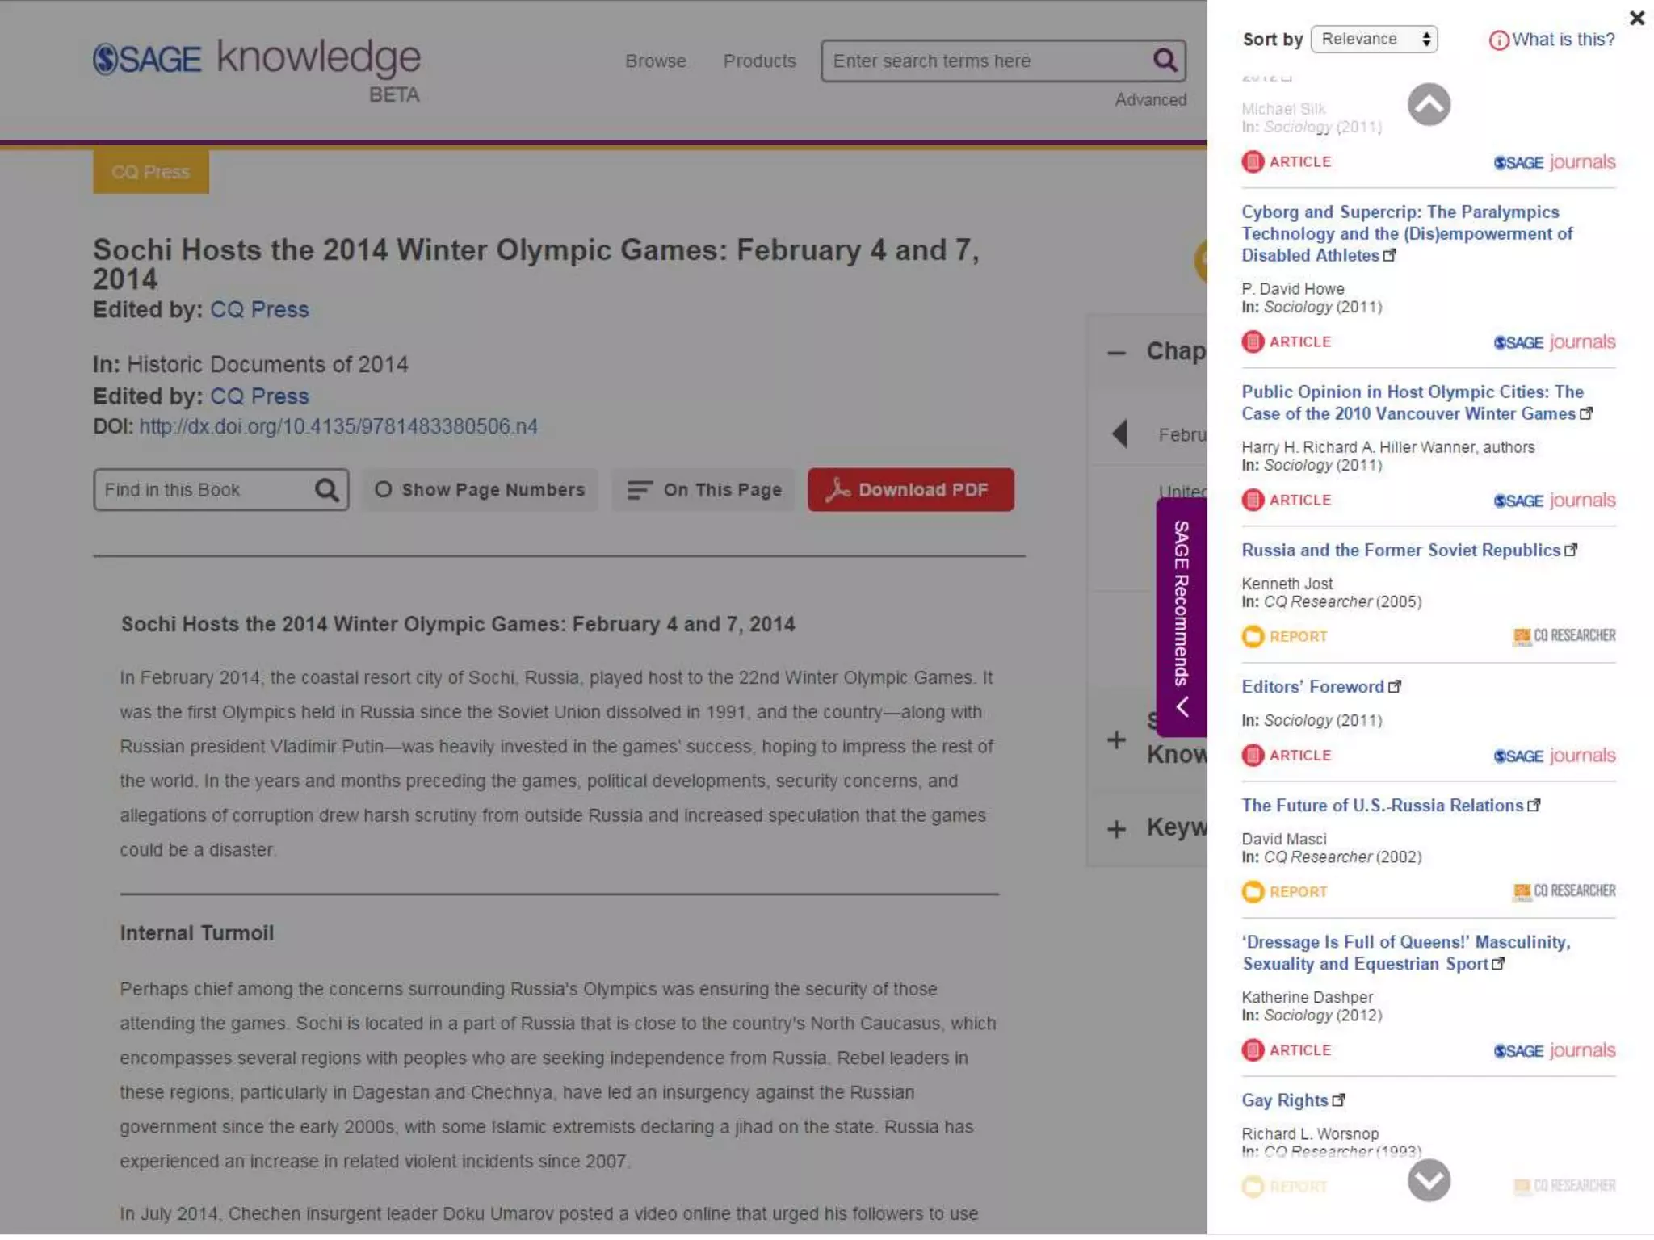Open the Sort by Relevance dropdown

pos(1374,39)
